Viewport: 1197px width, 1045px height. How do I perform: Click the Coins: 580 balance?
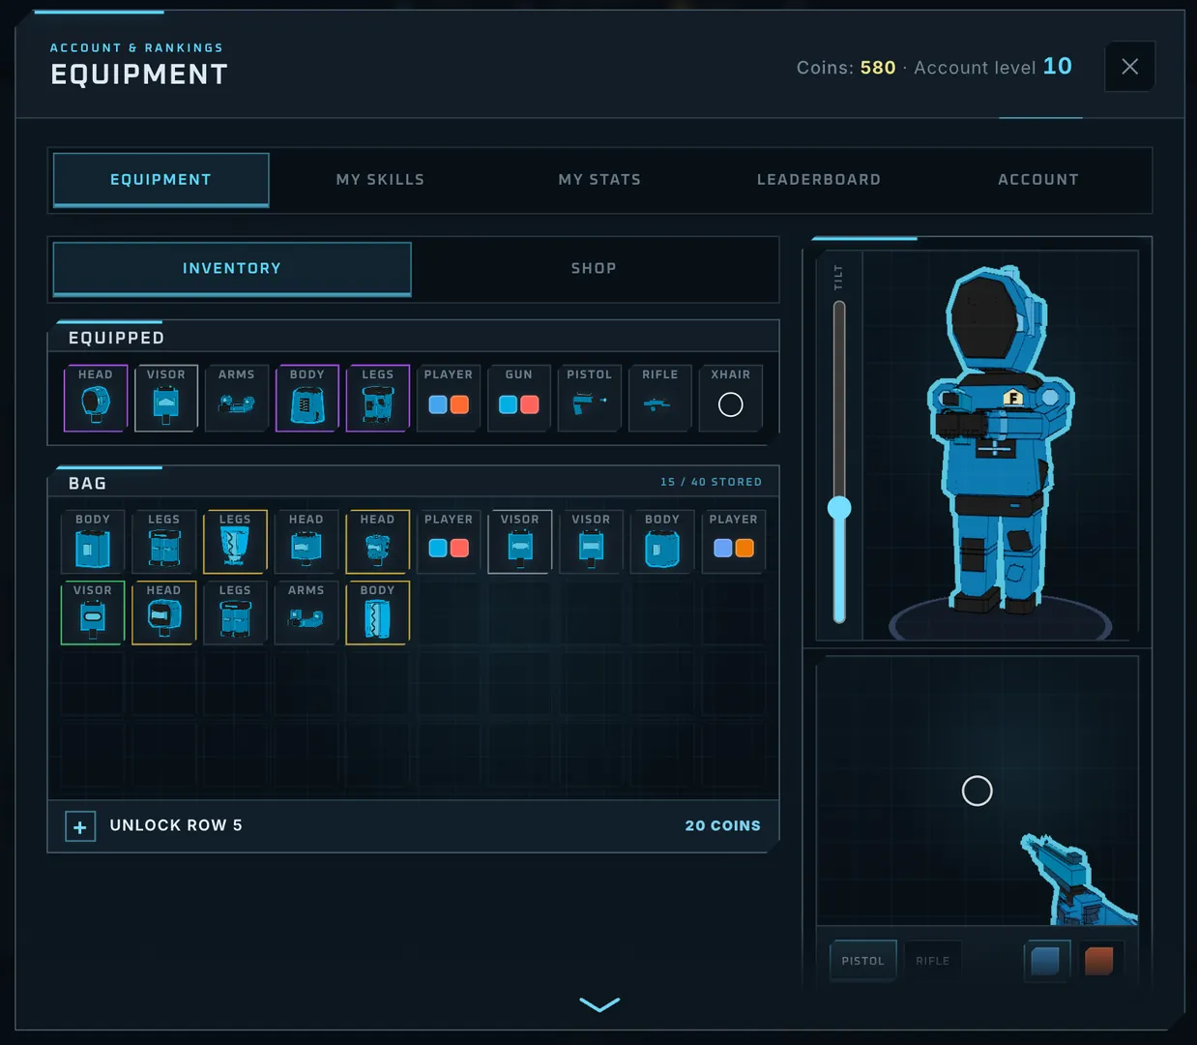[x=846, y=68]
